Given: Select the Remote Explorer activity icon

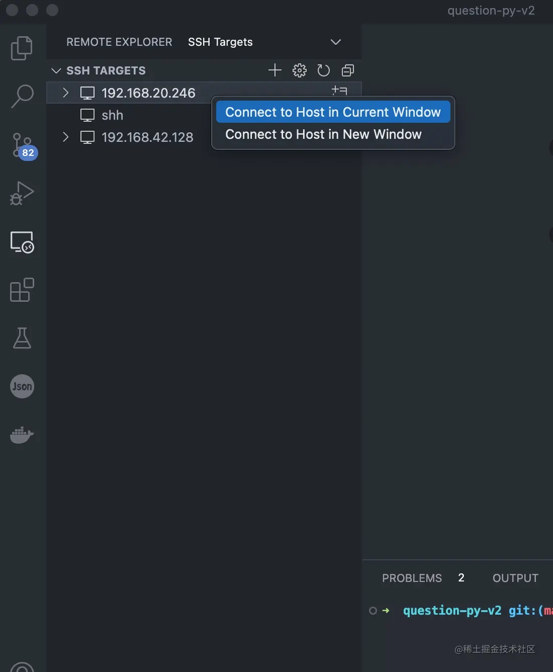Looking at the screenshot, I should 22,242.
